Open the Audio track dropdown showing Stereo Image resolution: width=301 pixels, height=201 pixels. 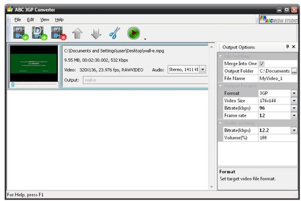click(203, 70)
